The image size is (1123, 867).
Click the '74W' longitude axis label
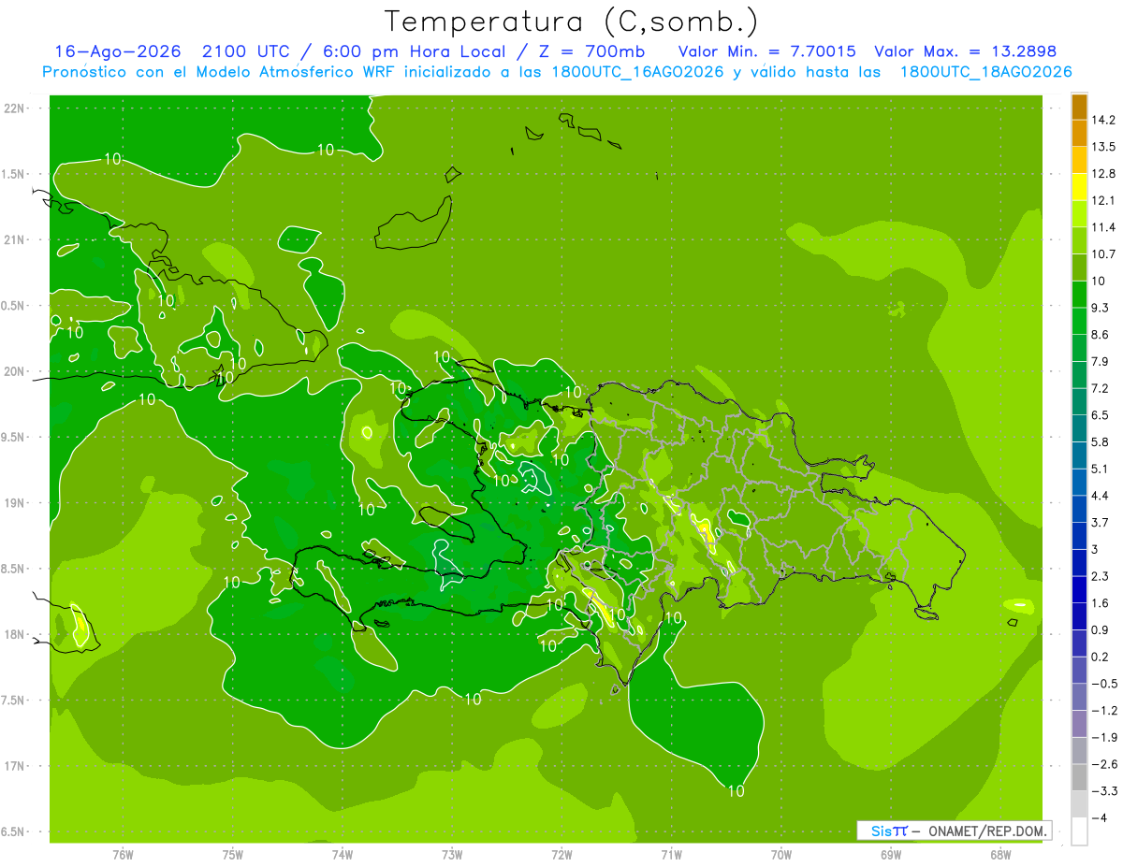[343, 854]
